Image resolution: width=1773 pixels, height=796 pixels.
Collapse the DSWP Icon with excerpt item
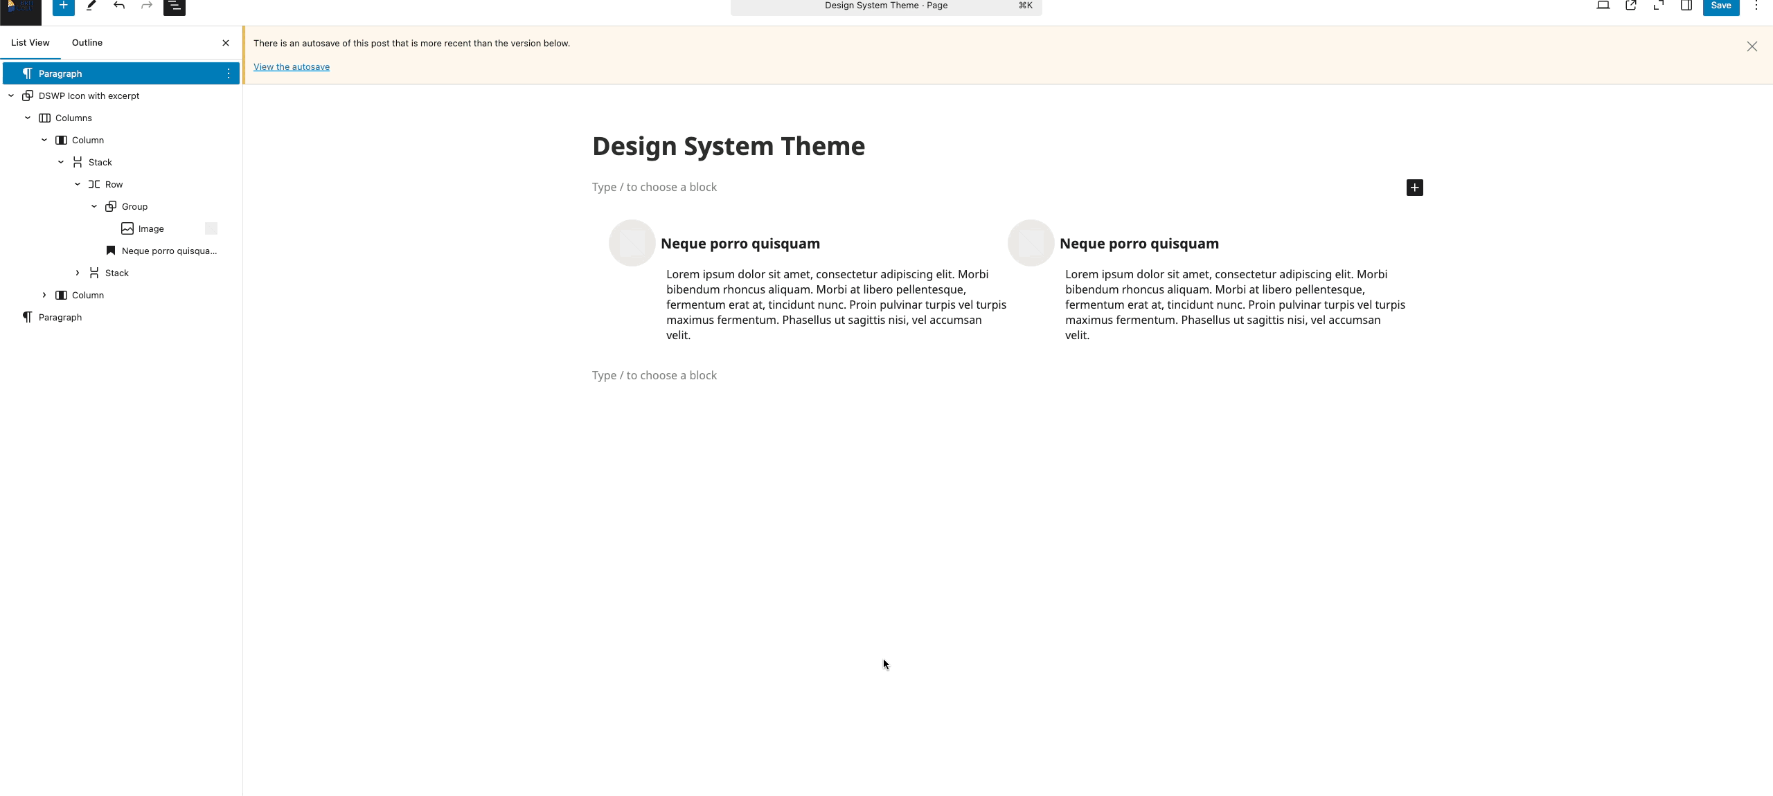11,96
